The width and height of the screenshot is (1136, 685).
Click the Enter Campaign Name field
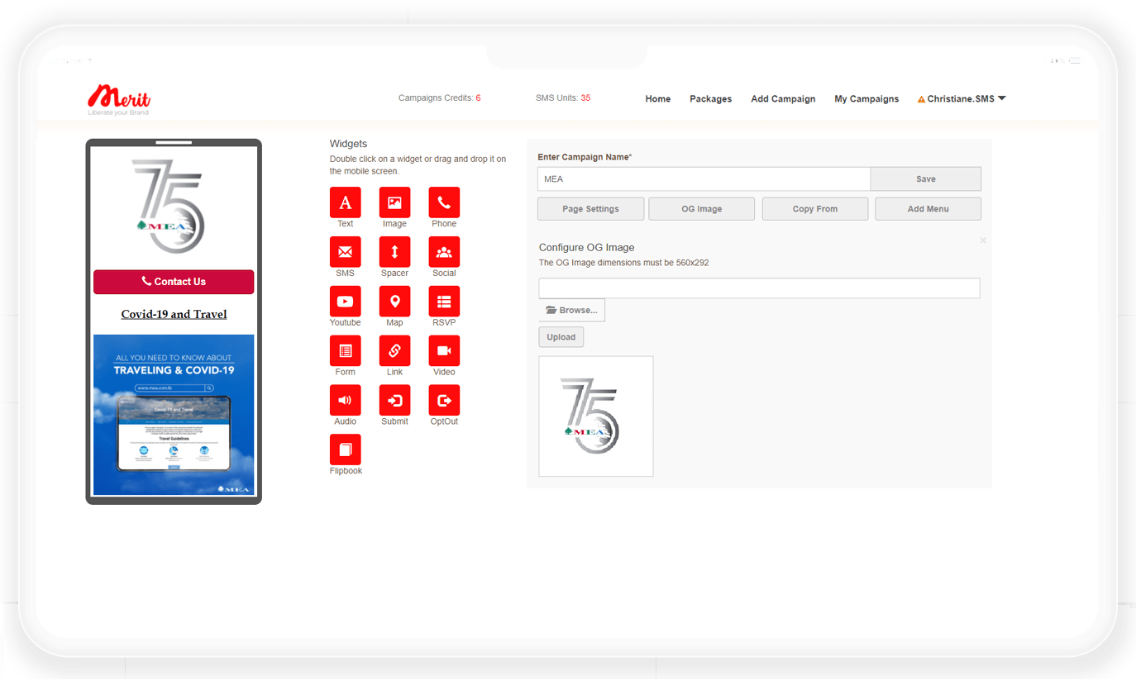click(703, 179)
